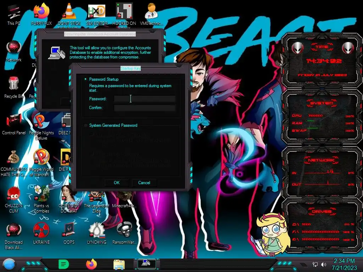The height and width of the screenshot is (272, 363).
Task: Open the RansomWar skull shortcut
Action: pyautogui.click(x=124, y=233)
